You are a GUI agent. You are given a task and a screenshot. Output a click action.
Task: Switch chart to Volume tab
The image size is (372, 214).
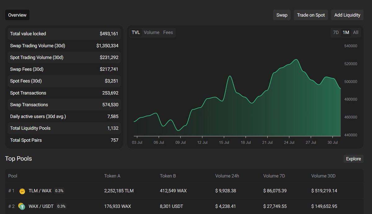152,32
